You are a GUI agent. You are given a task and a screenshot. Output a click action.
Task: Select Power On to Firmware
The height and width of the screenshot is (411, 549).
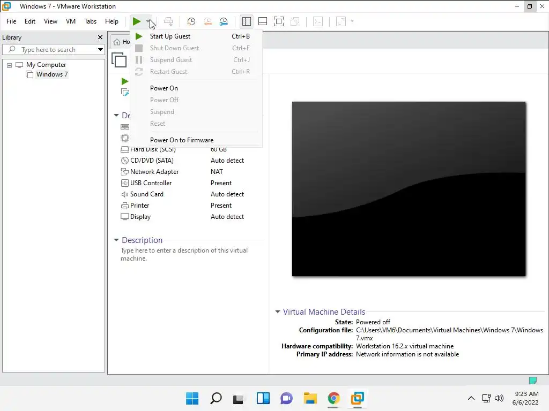(x=196, y=140)
